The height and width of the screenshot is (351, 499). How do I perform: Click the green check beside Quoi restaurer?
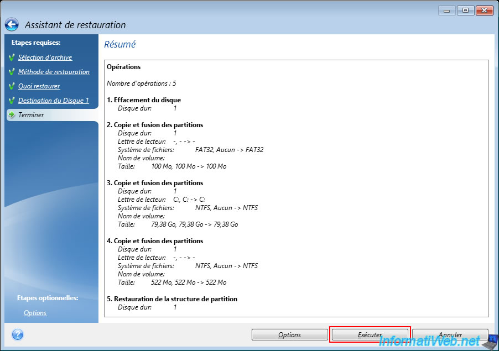click(12, 86)
